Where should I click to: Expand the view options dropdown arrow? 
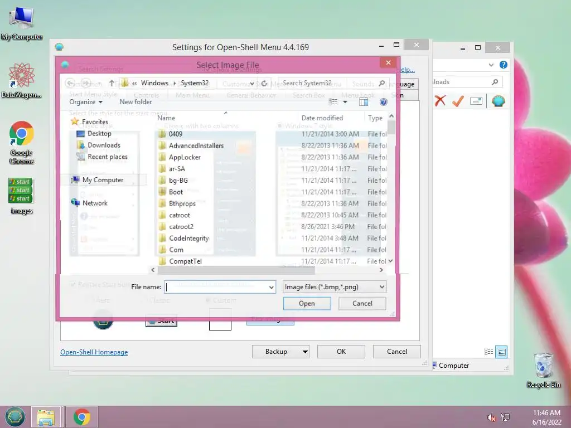[345, 102]
